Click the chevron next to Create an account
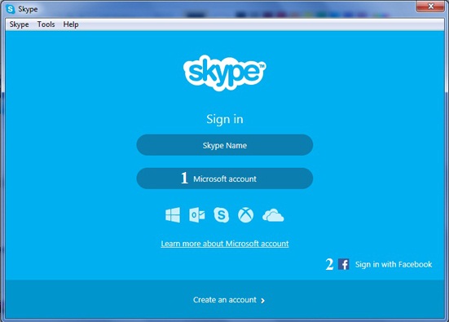Screen dimensions: 449x322 [x=263, y=301]
